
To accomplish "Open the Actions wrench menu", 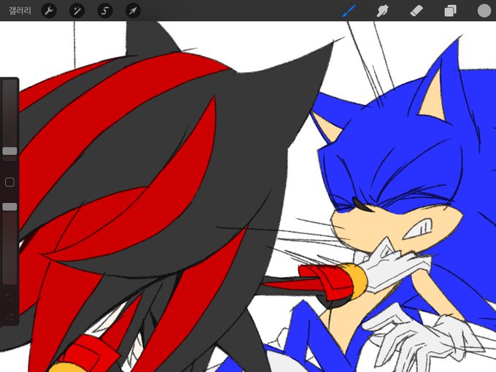I will point(49,11).
